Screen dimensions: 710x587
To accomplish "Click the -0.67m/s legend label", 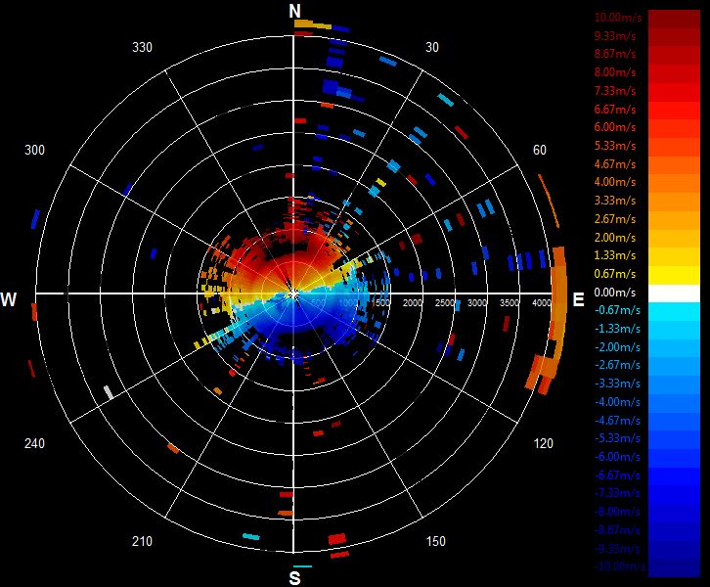I will 617,310.
